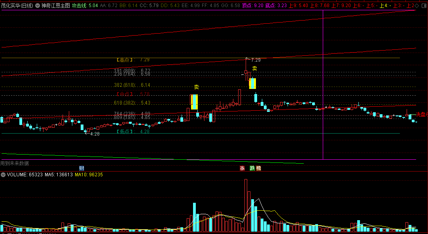Open the 神奇江恩主图 indicator dropdown arrow
This screenshot has width=428, height=234.
[38, 6]
